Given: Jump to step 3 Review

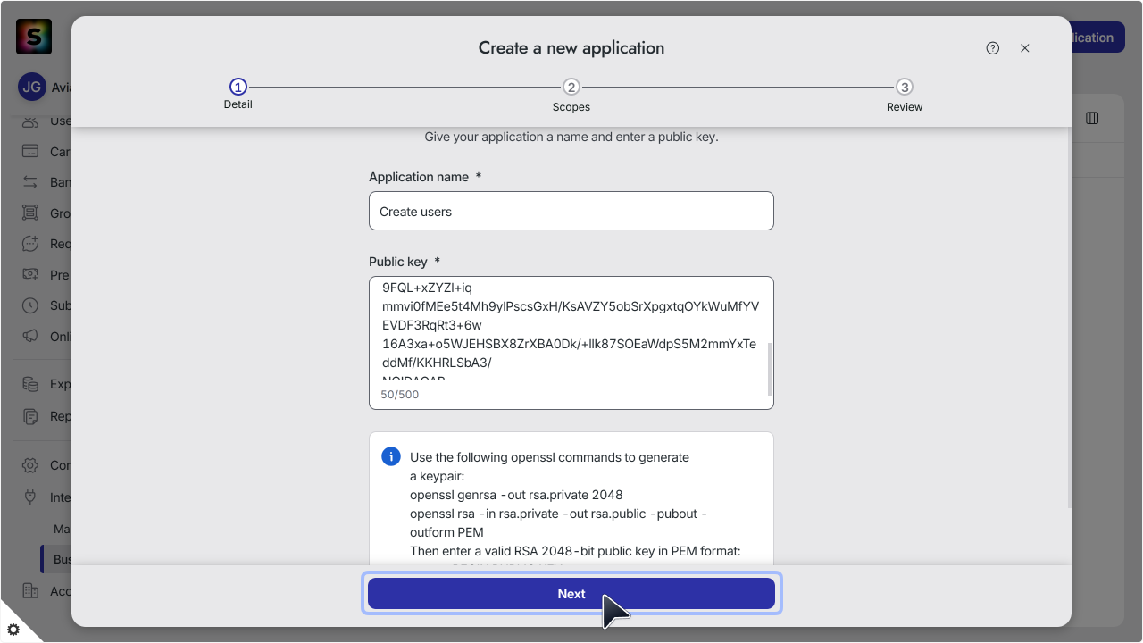Looking at the screenshot, I should coord(905,95).
